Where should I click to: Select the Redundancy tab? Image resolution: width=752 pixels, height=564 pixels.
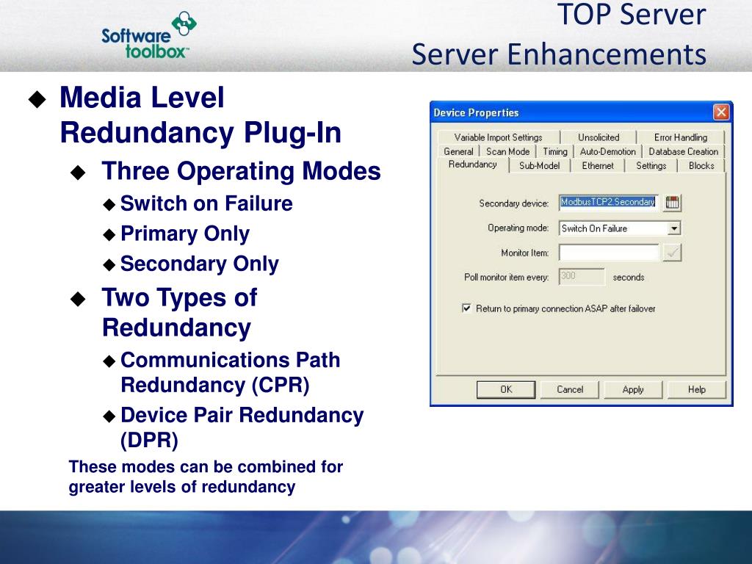coord(472,164)
